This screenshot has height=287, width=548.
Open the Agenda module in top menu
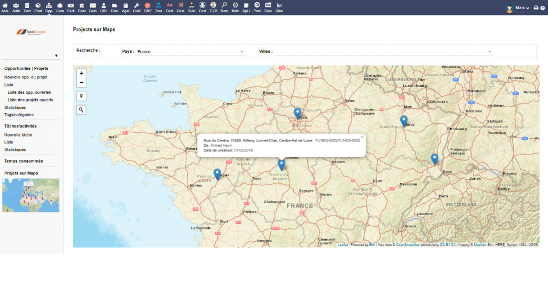[125, 7]
